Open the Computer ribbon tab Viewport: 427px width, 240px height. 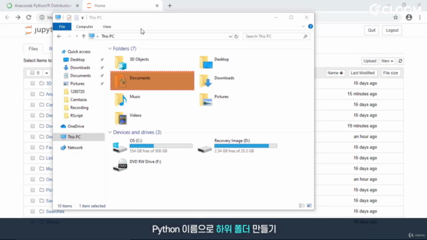85,27
